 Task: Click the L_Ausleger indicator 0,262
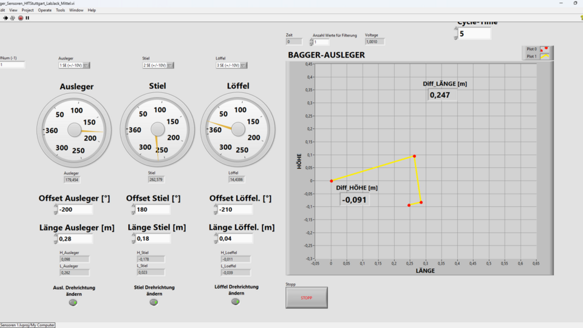click(74, 272)
